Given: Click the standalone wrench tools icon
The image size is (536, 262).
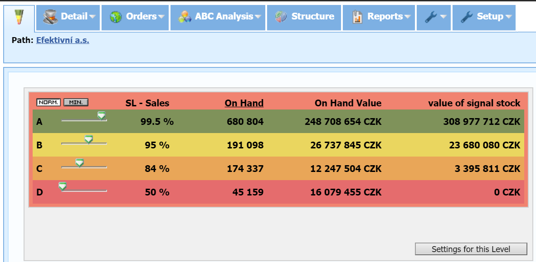Looking at the screenshot, I should 430,17.
